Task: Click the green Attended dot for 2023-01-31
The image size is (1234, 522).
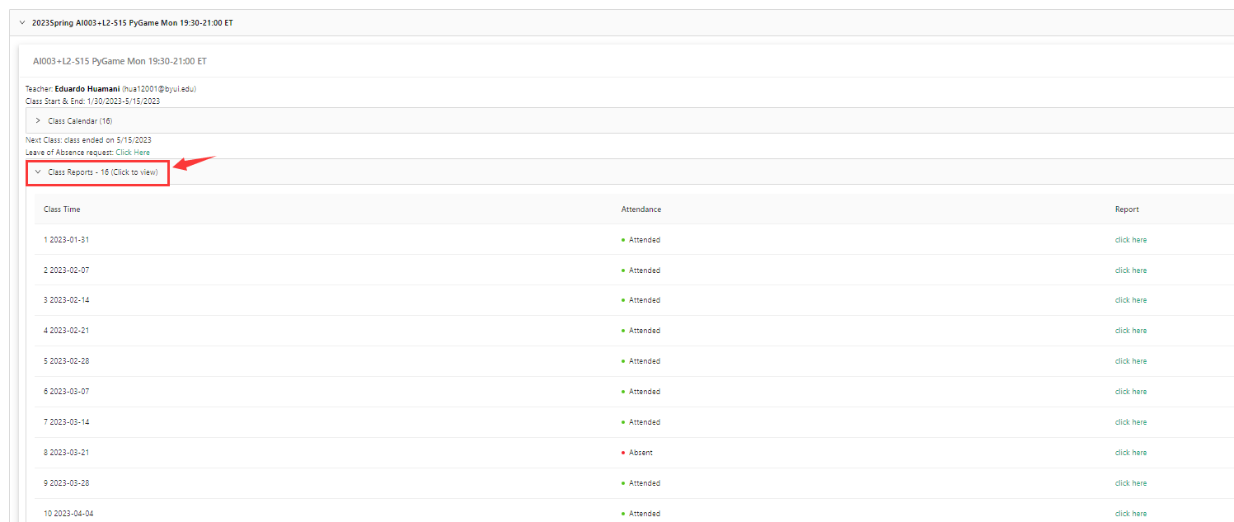Action: pyautogui.click(x=623, y=240)
